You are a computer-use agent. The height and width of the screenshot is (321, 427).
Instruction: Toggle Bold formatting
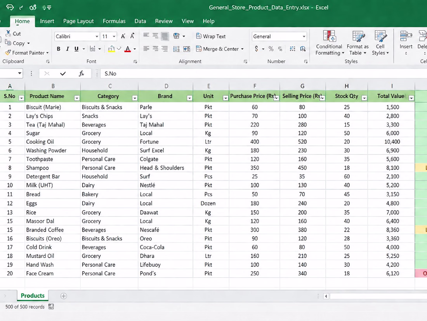coord(59,49)
